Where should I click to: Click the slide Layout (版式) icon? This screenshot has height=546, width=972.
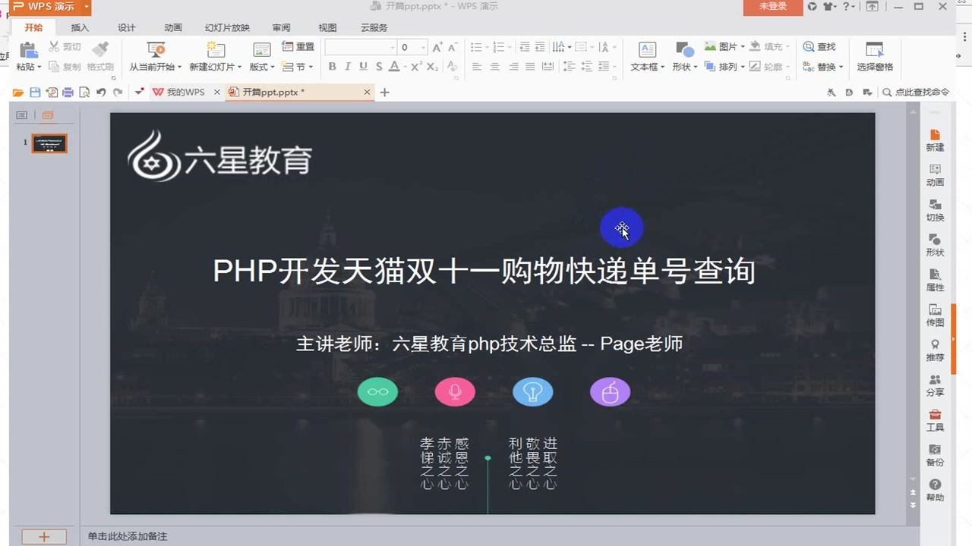click(x=262, y=50)
